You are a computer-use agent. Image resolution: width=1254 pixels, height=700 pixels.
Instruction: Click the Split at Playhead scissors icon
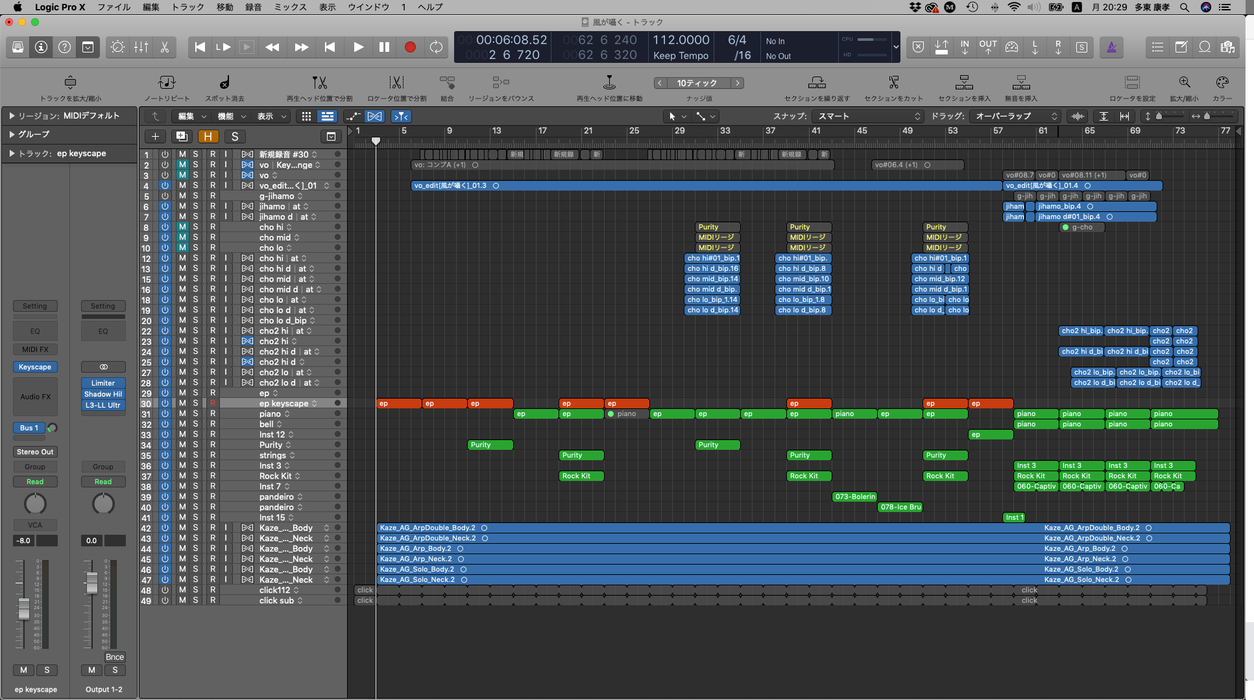tap(319, 83)
